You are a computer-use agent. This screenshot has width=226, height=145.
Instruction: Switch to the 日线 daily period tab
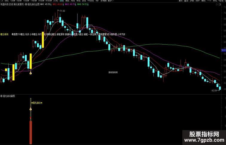pos(62,1)
